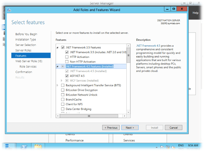Enable the HTTP Activation checkbox
This screenshot has width=204, height=151.
click(x=67, y=57)
